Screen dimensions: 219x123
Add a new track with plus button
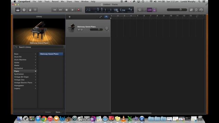69,17
